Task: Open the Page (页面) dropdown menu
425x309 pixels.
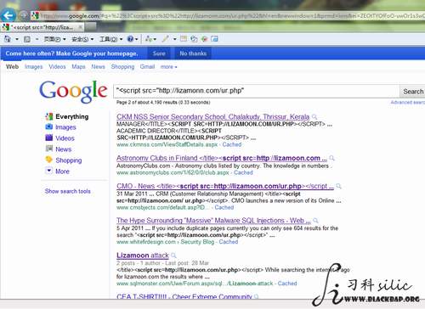Action: tap(55, 39)
